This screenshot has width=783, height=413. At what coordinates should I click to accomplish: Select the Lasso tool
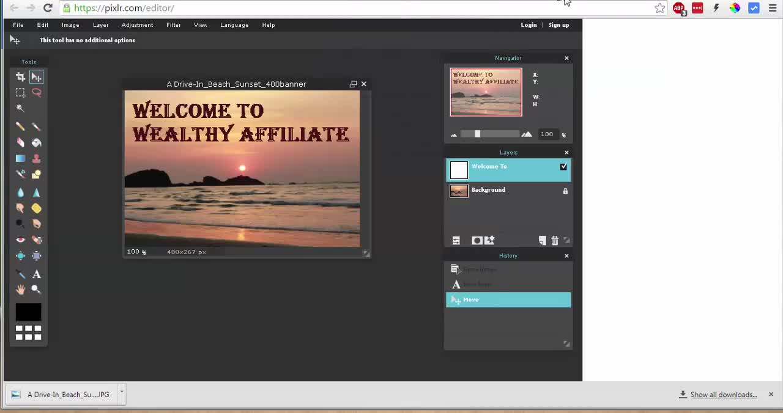[36, 92]
